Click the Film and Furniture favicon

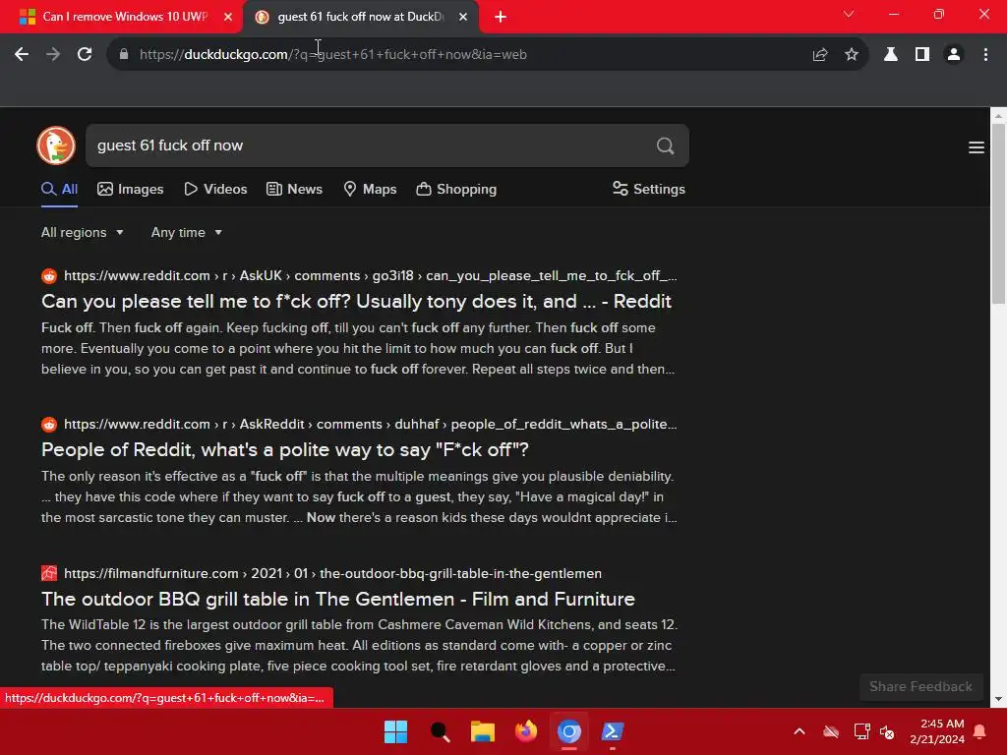[49, 573]
